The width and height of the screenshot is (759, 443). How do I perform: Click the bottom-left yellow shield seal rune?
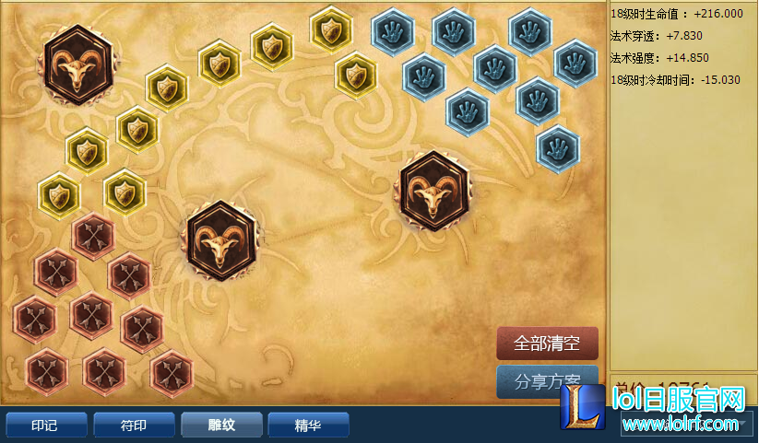59,196
